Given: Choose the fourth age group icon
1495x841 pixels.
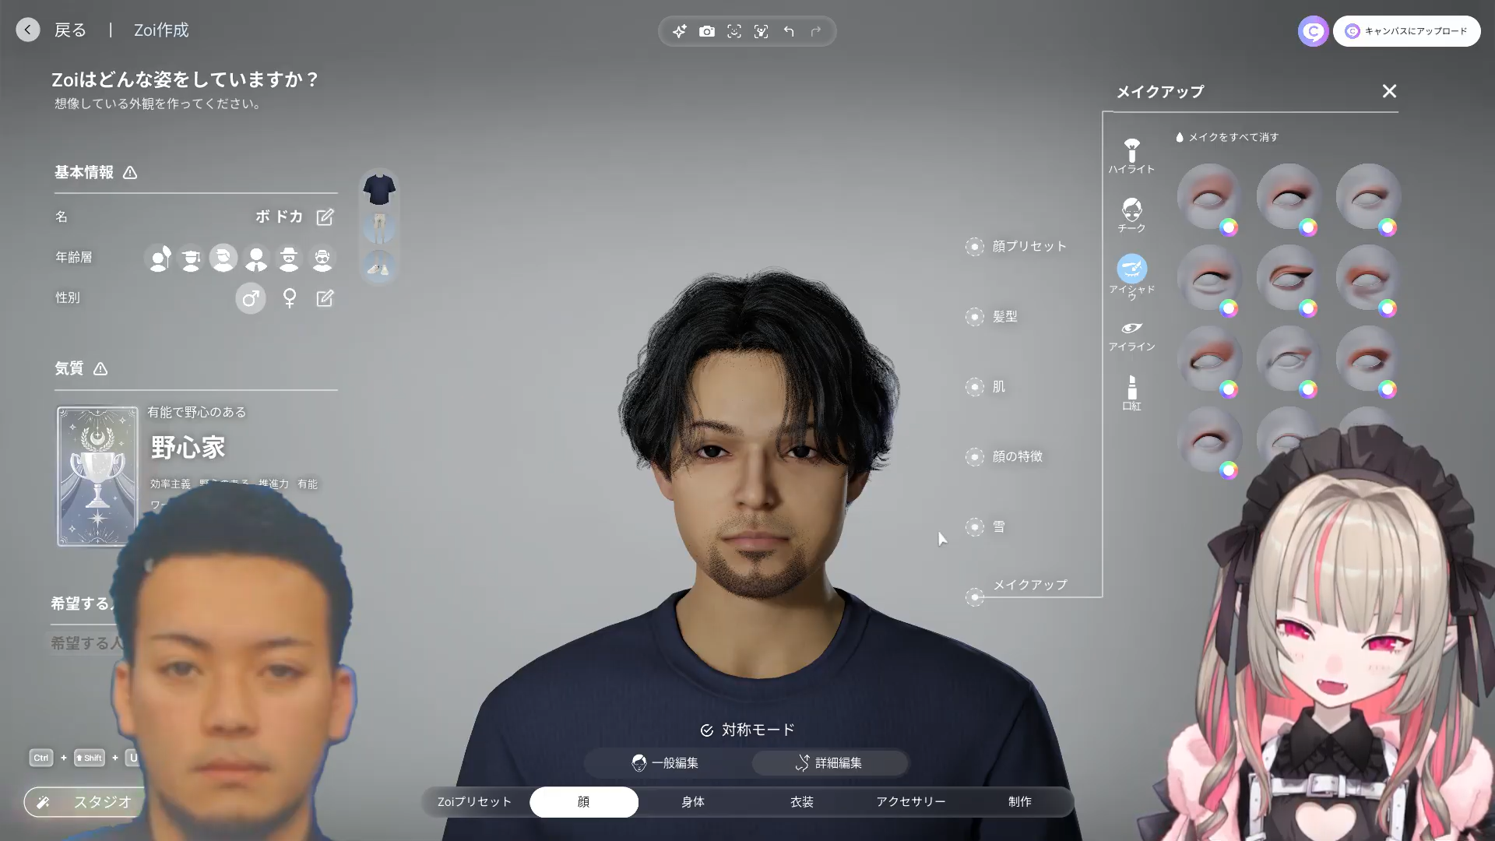Looking at the screenshot, I should 256,258.
